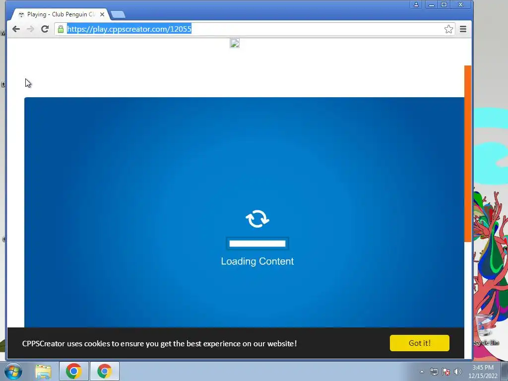Open the Chrome hamburger menu
Image resolution: width=508 pixels, height=381 pixels.
pos(463,29)
